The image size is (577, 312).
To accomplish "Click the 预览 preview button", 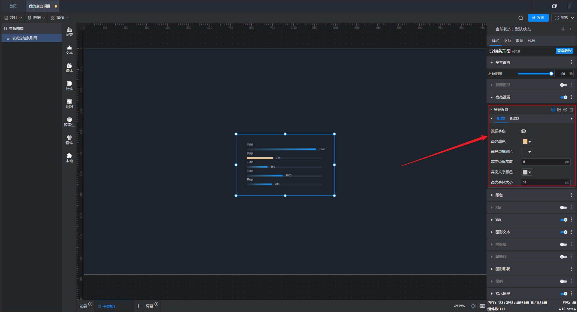I will (561, 18).
